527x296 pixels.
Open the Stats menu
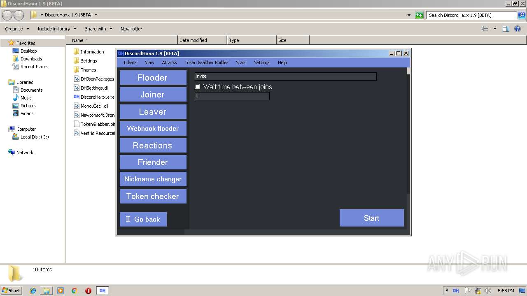[241, 62]
